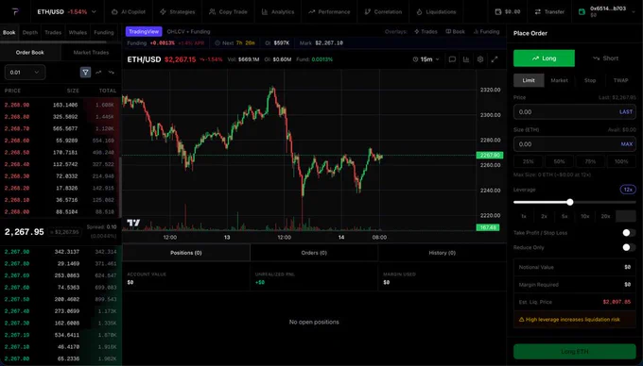Image resolution: width=643 pixels, height=366 pixels.
Task: Select the highlighted order book filter icon
Action: [85, 73]
